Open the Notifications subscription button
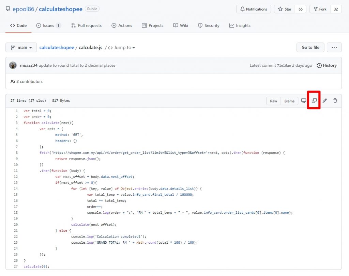The height and width of the screenshot is (276, 349). [x=253, y=9]
